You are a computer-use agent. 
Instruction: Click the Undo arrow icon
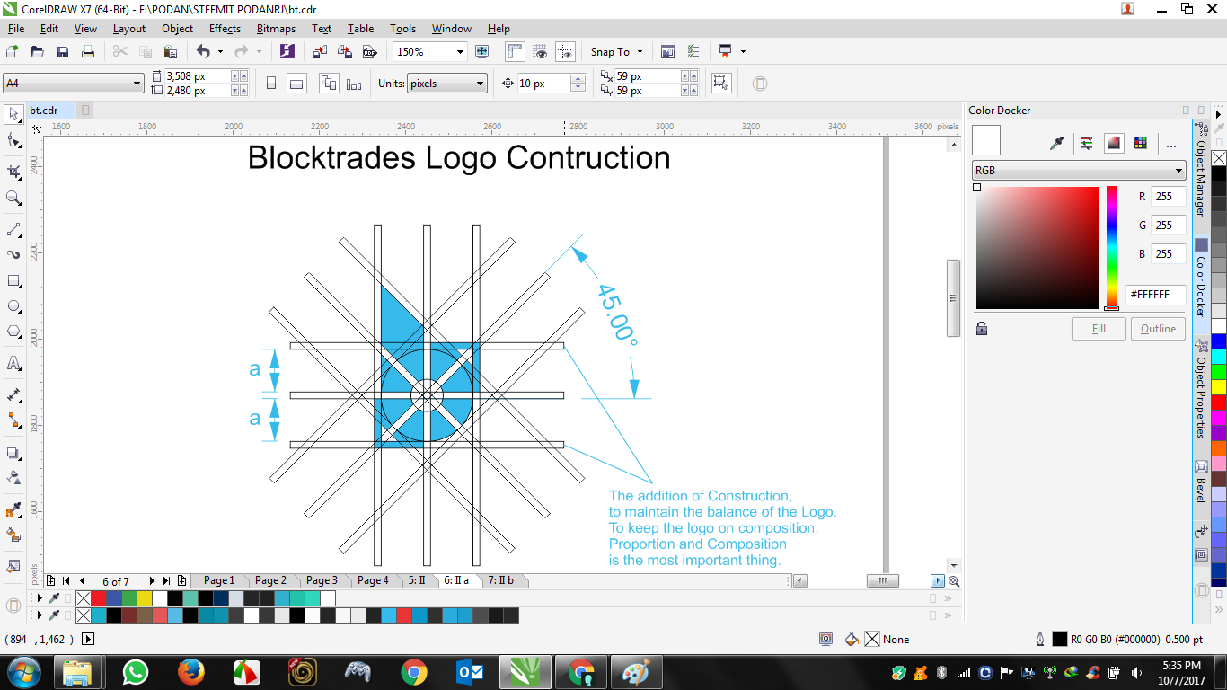(x=202, y=51)
